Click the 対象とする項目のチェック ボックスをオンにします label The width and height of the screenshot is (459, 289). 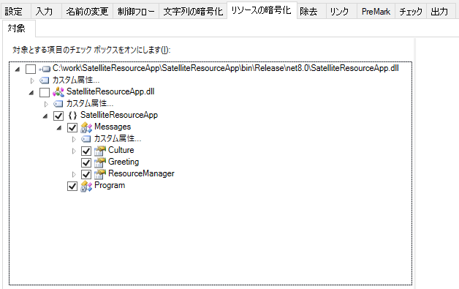tap(91, 50)
